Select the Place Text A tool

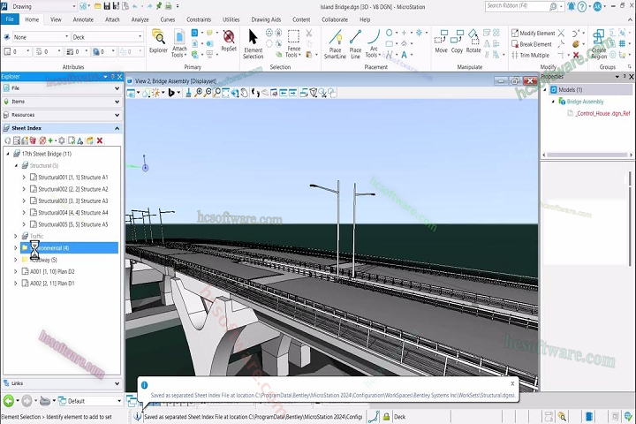404,55
